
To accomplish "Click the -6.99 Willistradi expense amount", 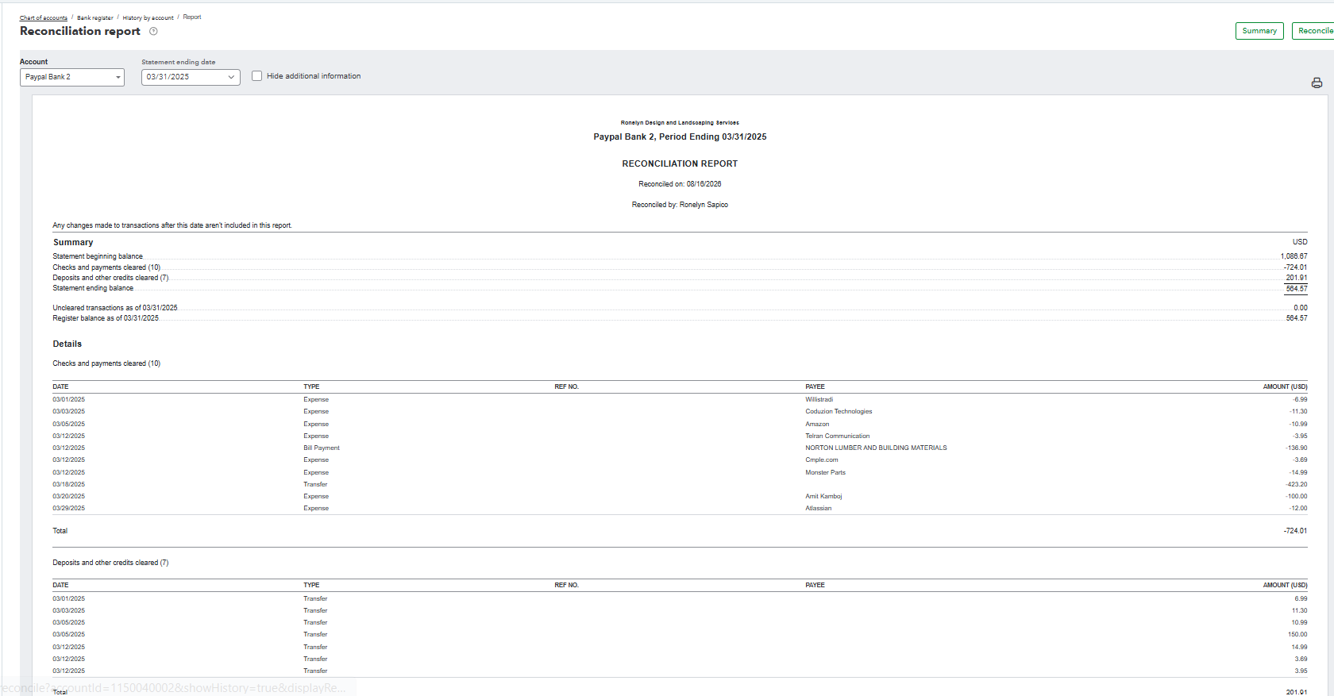I will [1300, 399].
